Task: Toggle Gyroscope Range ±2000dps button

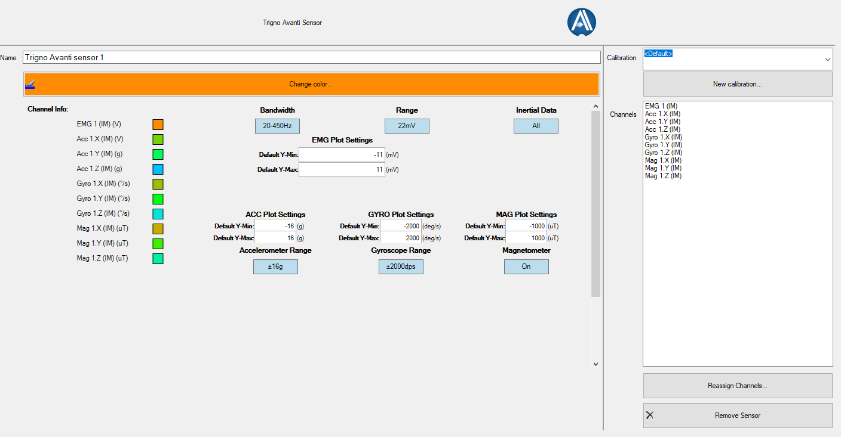Action: pyautogui.click(x=401, y=266)
